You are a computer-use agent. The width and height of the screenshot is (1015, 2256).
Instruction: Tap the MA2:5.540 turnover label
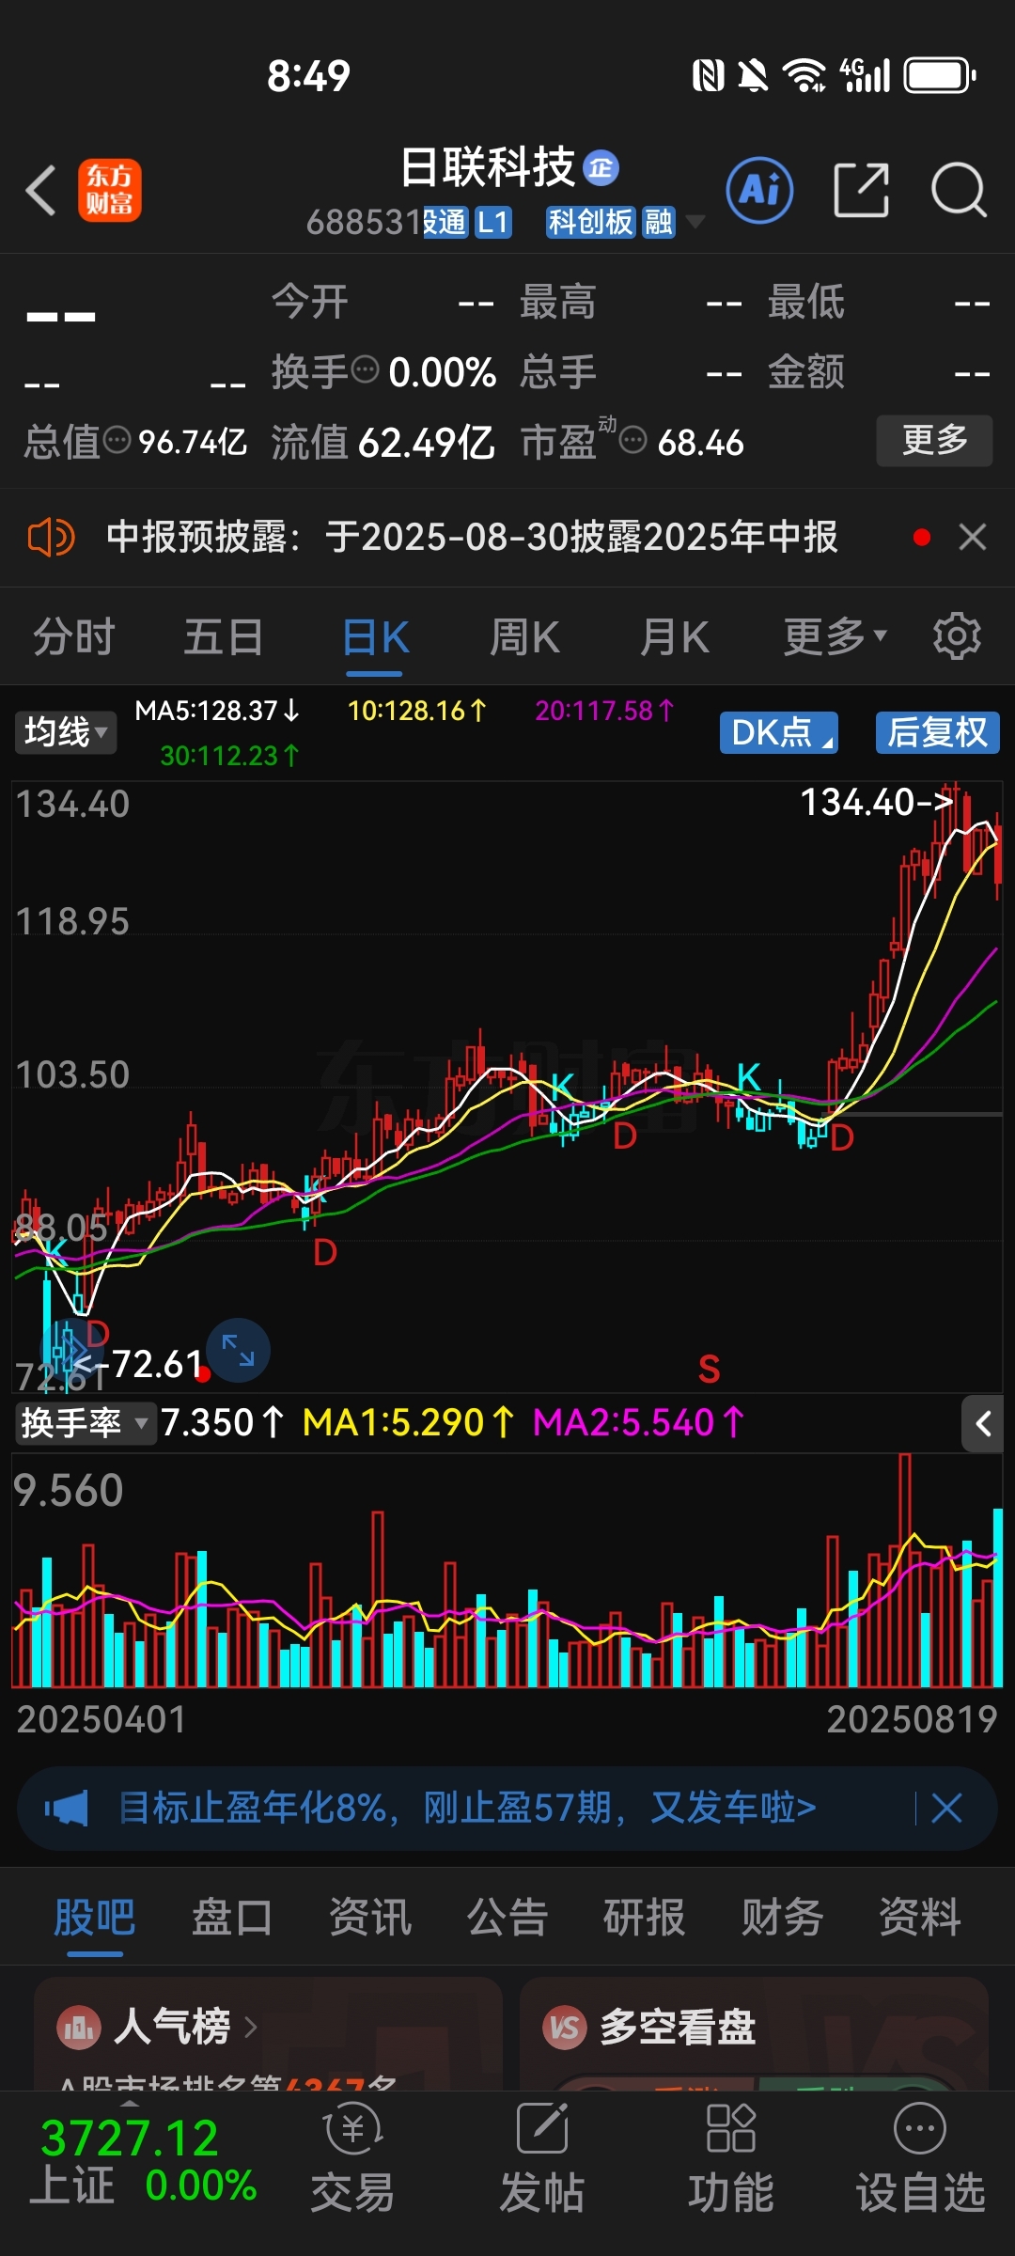[x=638, y=1423]
